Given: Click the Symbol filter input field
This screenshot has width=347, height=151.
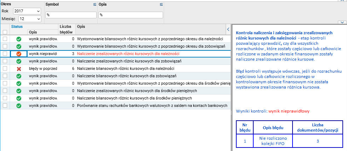Looking at the screenshot, I should tap(71, 15).
